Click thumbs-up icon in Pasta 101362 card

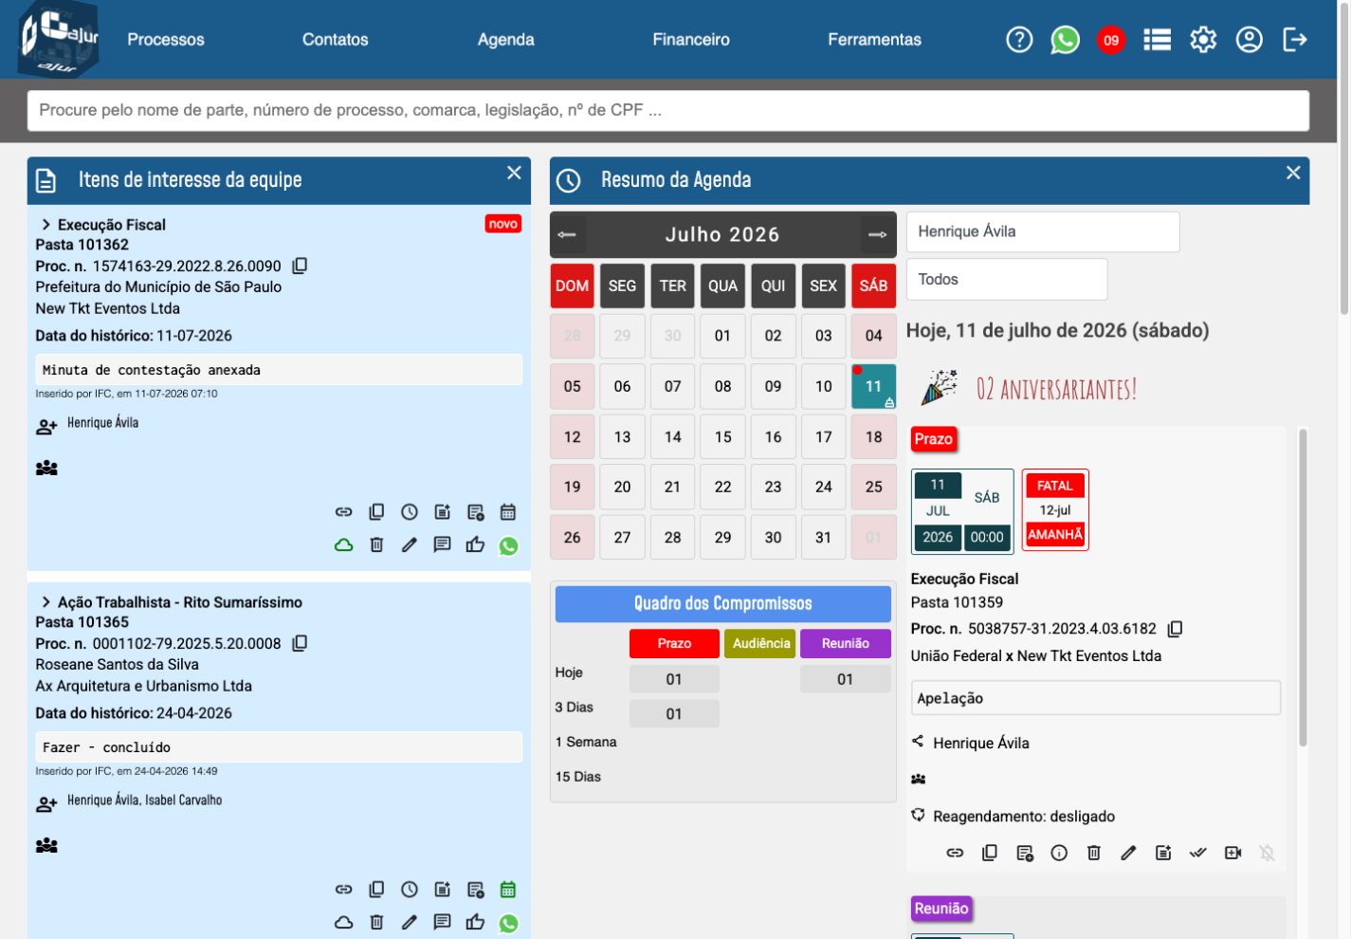pyautogui.click(x=475, y=545)
